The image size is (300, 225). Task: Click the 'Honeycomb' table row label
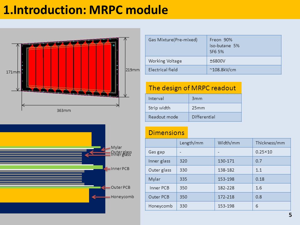click(160, 206)
